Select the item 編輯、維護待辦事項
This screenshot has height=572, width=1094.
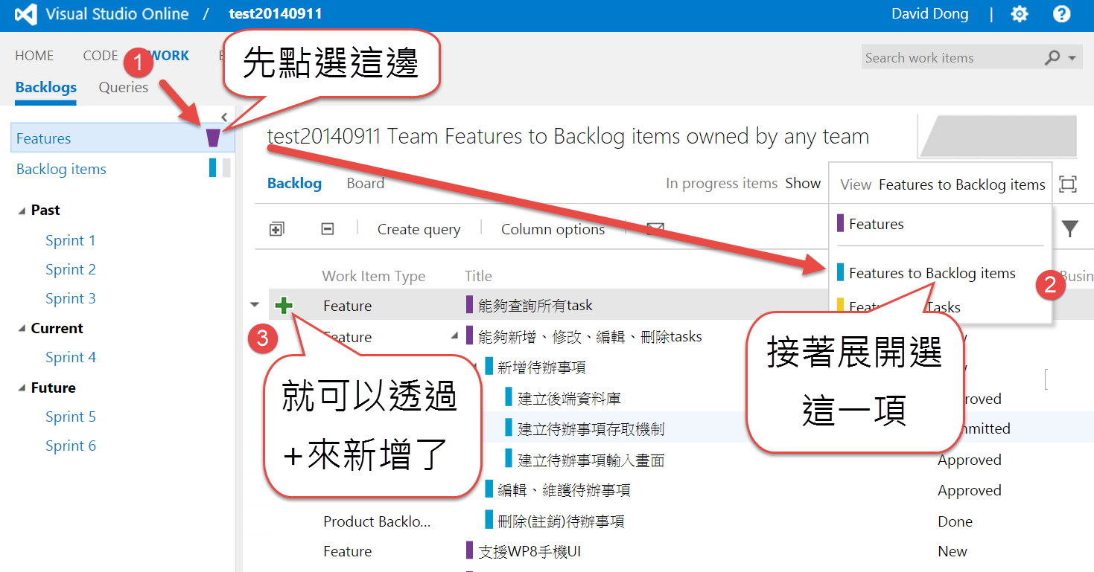(564, 490)
